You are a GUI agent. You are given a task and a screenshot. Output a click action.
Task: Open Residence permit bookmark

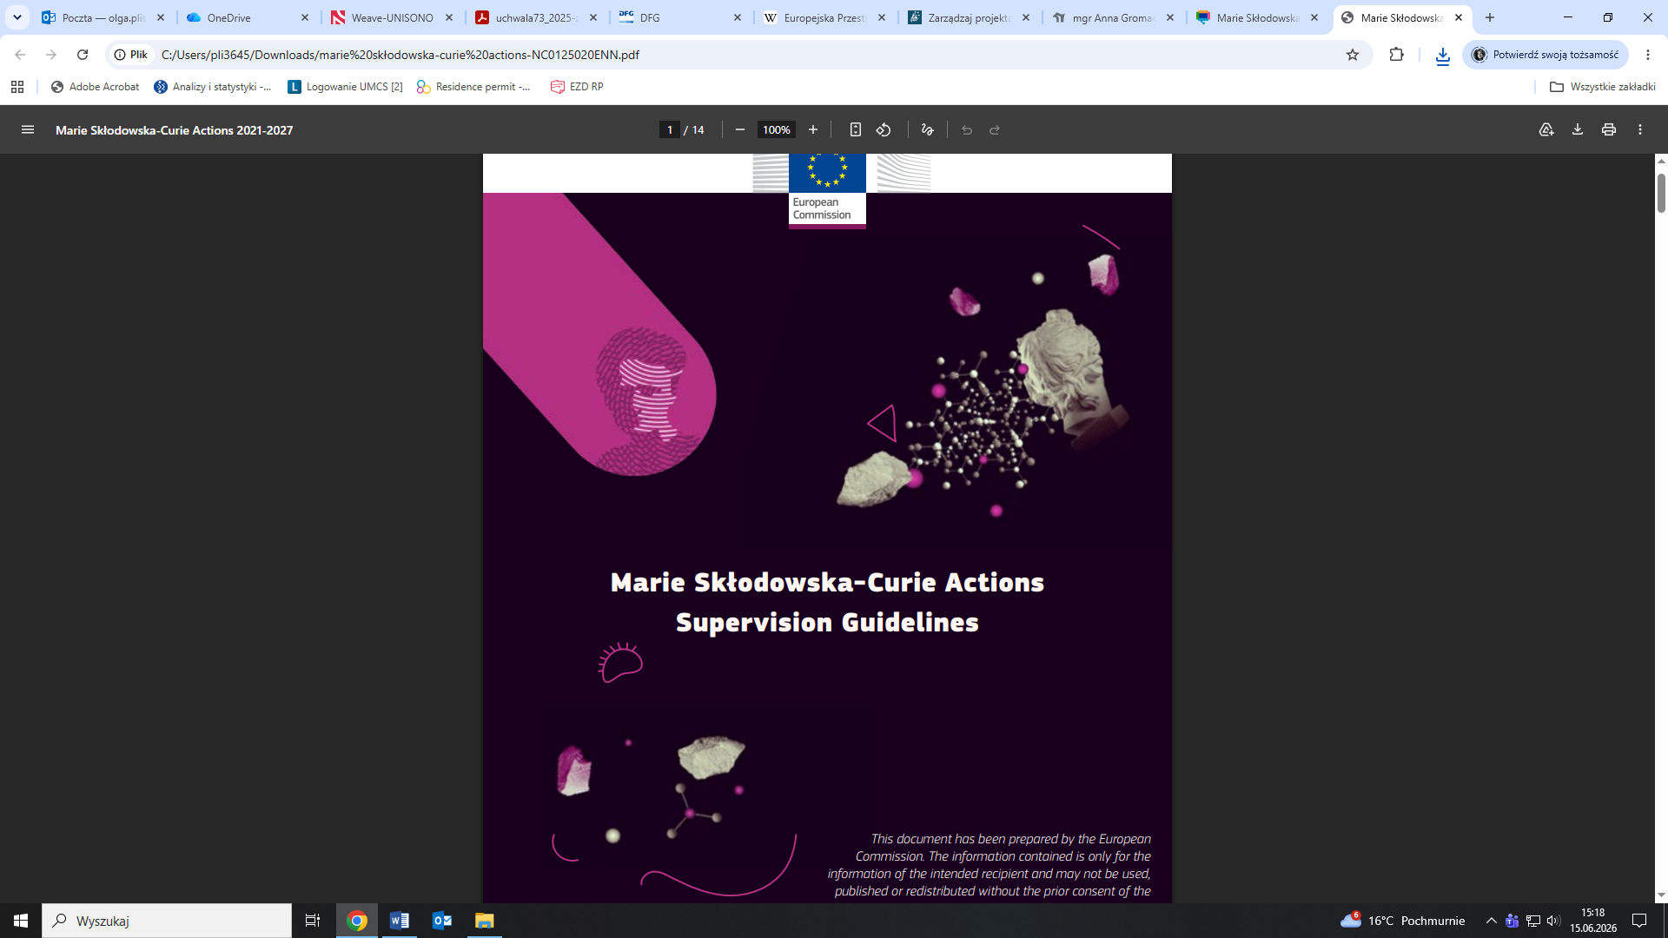click(x=473, y=87)
